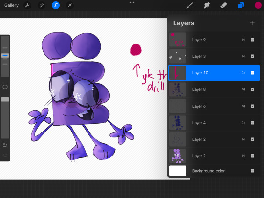Select the "Layer 6" label
This screenshot has height=198, width=264.
click(199, 106)
